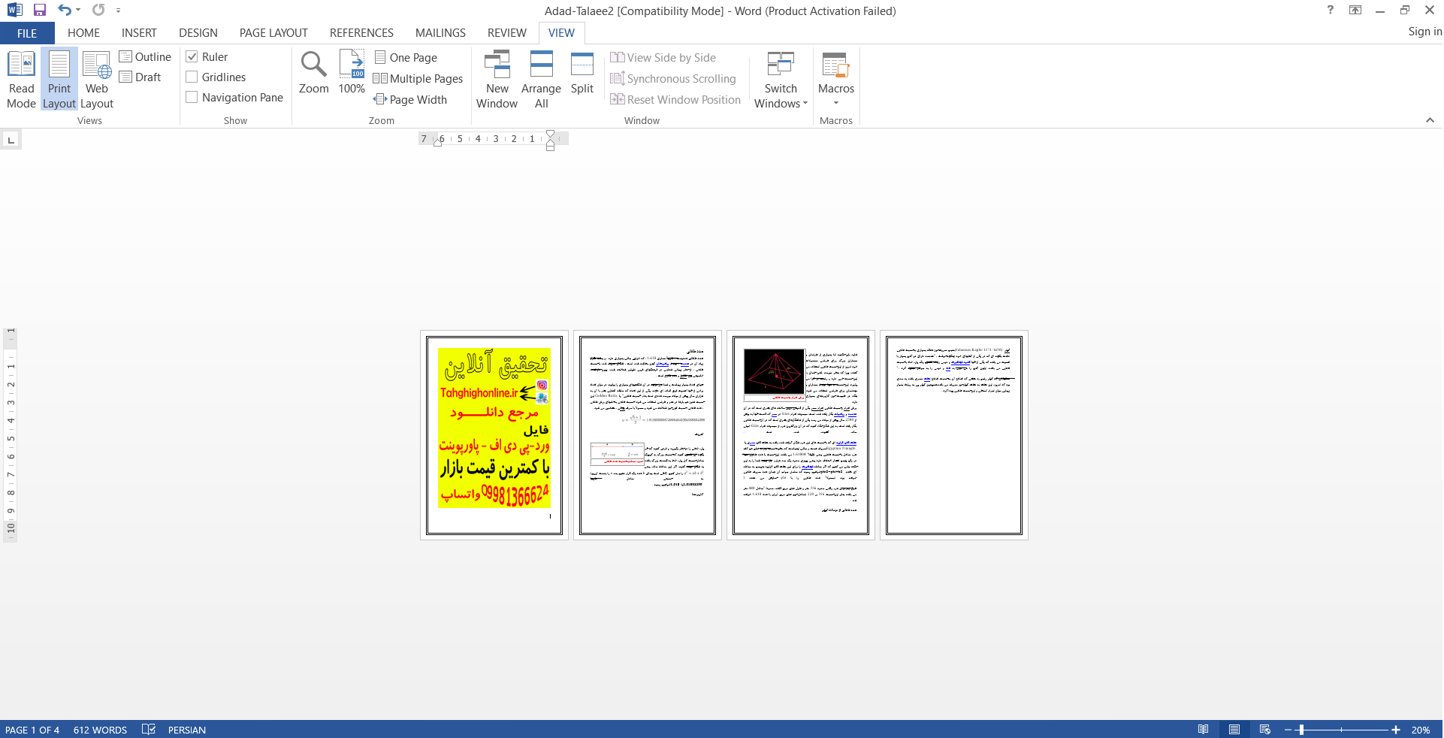The width and height of the screenshot is (1444, 738).
Task: Open Ribbon Display Options
Action: (1355, 11)
